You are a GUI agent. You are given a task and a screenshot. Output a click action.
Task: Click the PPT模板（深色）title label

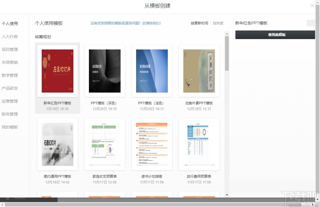pyautogui.click(x=104, y=103)
